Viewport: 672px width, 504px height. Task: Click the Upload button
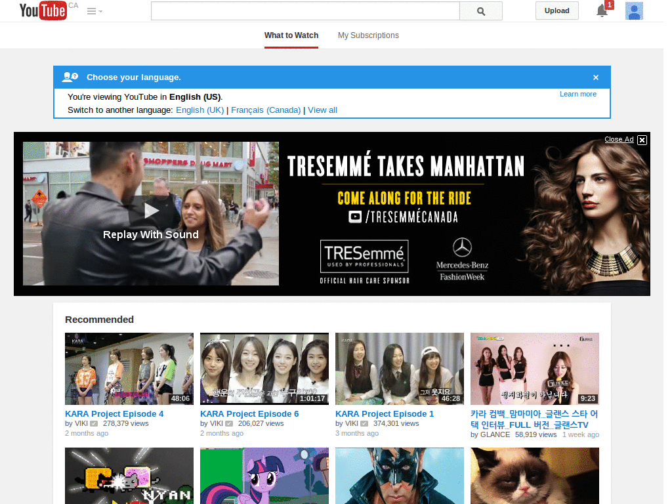coord(556,10)
